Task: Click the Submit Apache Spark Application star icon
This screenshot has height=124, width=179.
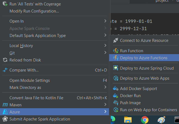Action: [x=5, y=119]
